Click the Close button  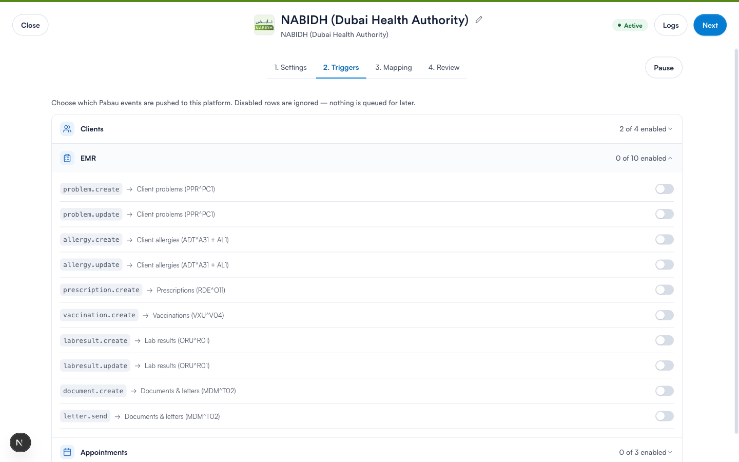pos(30,25)
